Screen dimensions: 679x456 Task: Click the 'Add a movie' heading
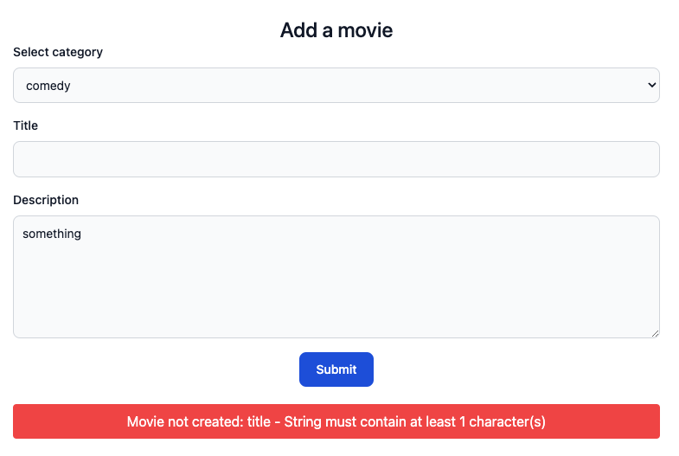(x=336, y=30)
